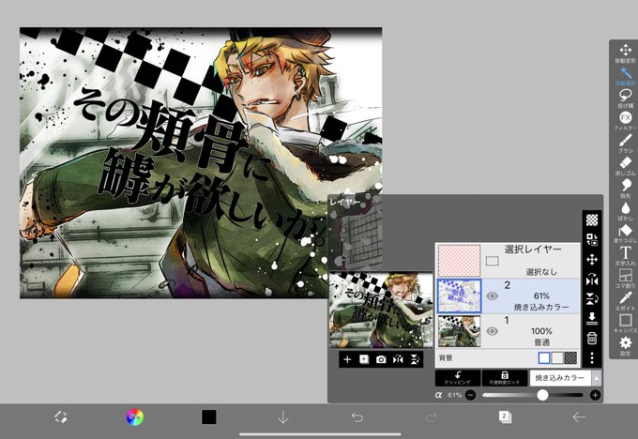Image resolution: width=638 pixels, height=439 pixels.
Task: Click the 選択なし text
Action: point(541,272)
